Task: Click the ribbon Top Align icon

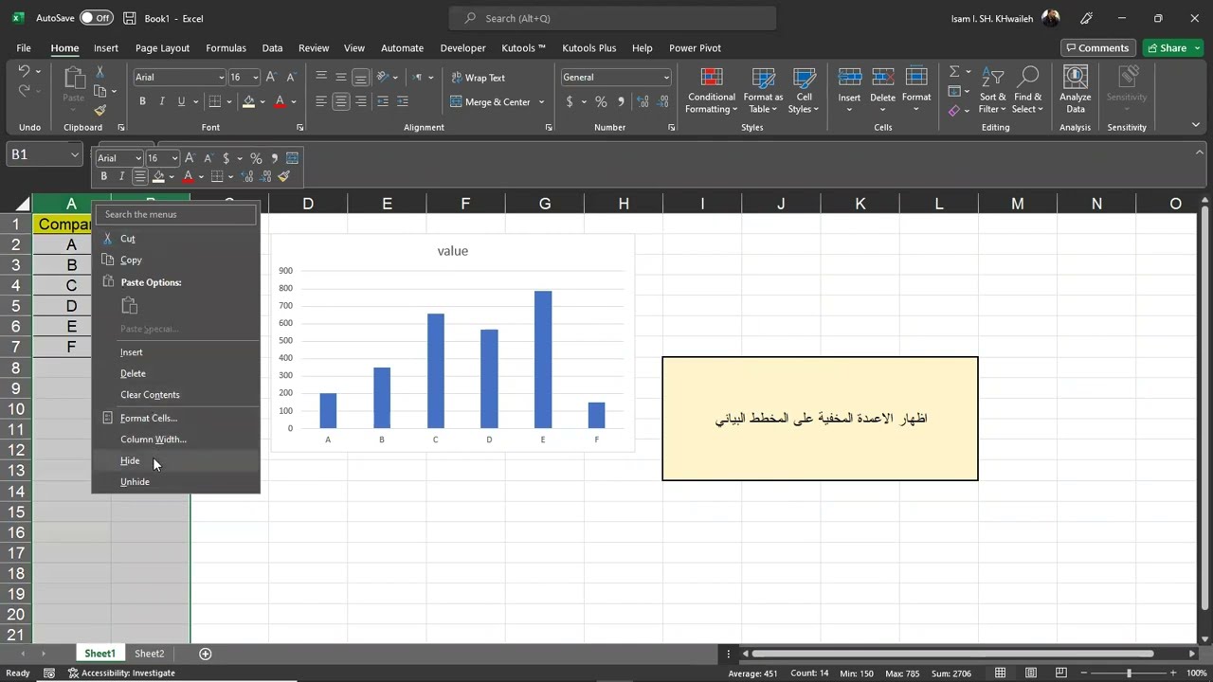Action: [321, 77]
